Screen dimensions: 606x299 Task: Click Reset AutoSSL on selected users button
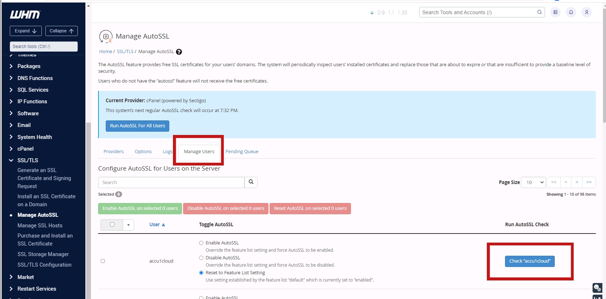[310, 208]
